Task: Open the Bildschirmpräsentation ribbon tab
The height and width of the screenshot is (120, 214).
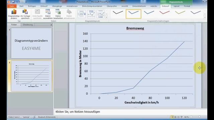Action: coord(92,6)
